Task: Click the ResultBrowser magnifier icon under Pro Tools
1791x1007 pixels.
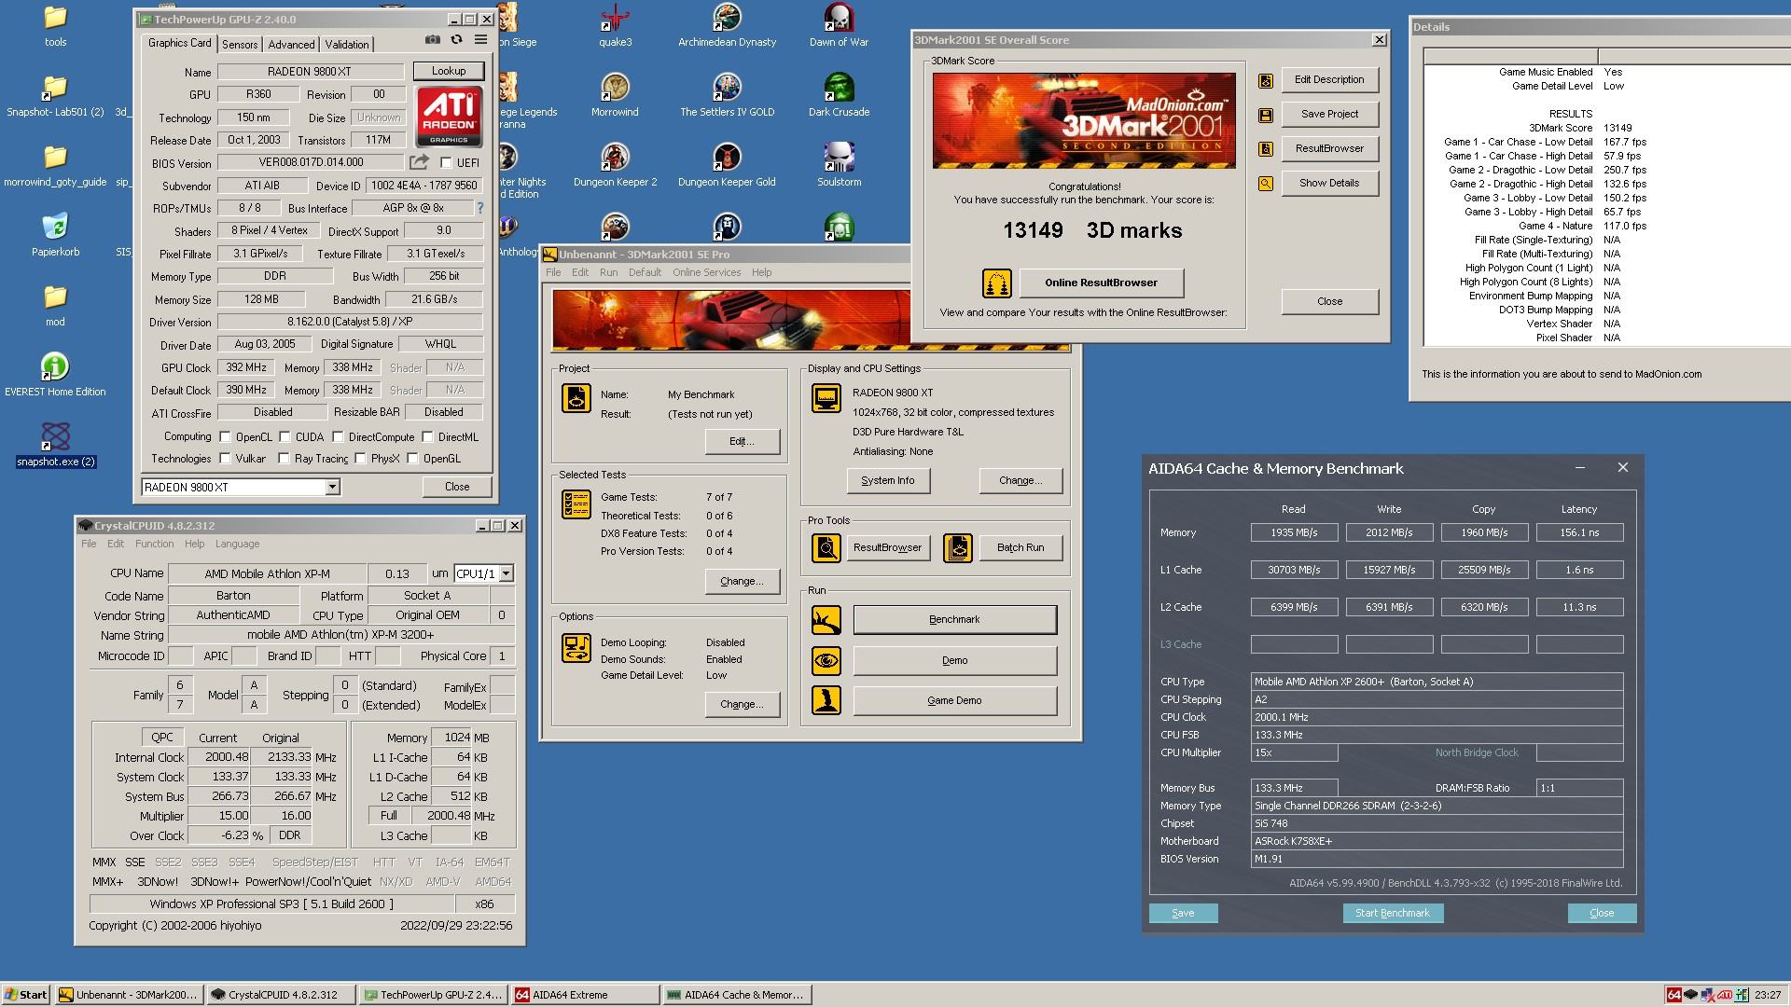Action: point(826,548)
